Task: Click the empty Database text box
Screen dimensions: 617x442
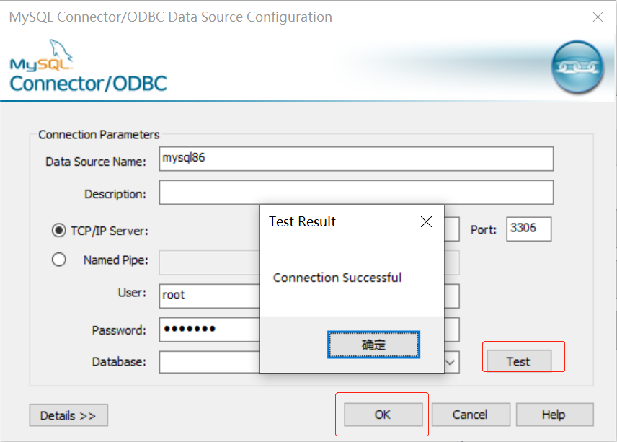Action: point(209,362)
